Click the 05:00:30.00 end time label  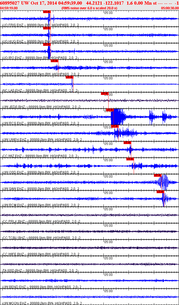point(170,8)
